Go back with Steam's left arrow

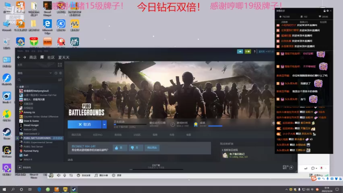point(18,57)
